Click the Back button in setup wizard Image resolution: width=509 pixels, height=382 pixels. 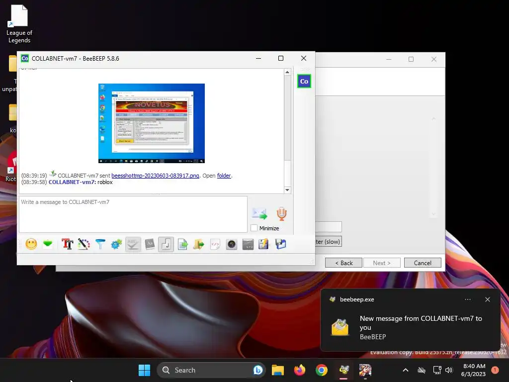343,263
